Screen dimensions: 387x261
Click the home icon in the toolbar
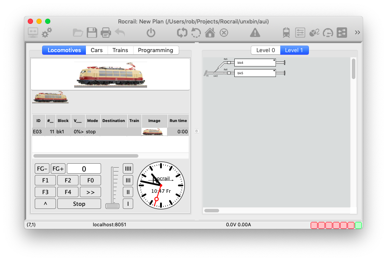pos(210,33)
